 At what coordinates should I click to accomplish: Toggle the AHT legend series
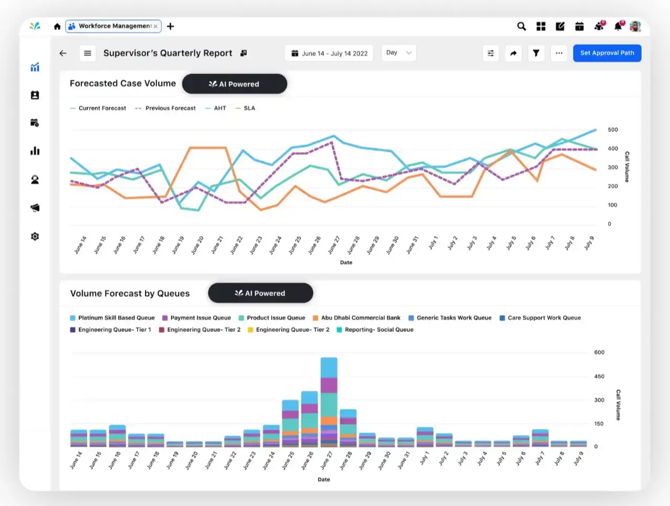(x=216, y=108)
